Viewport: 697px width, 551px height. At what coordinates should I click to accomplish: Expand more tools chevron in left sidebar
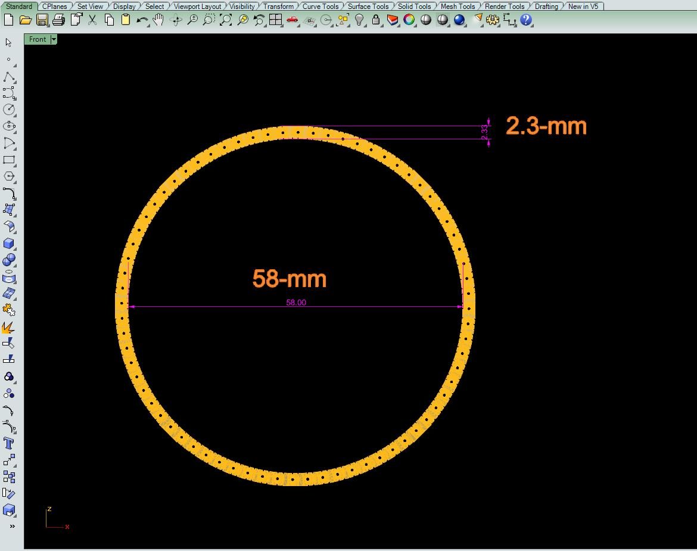(x=12, y=526)
